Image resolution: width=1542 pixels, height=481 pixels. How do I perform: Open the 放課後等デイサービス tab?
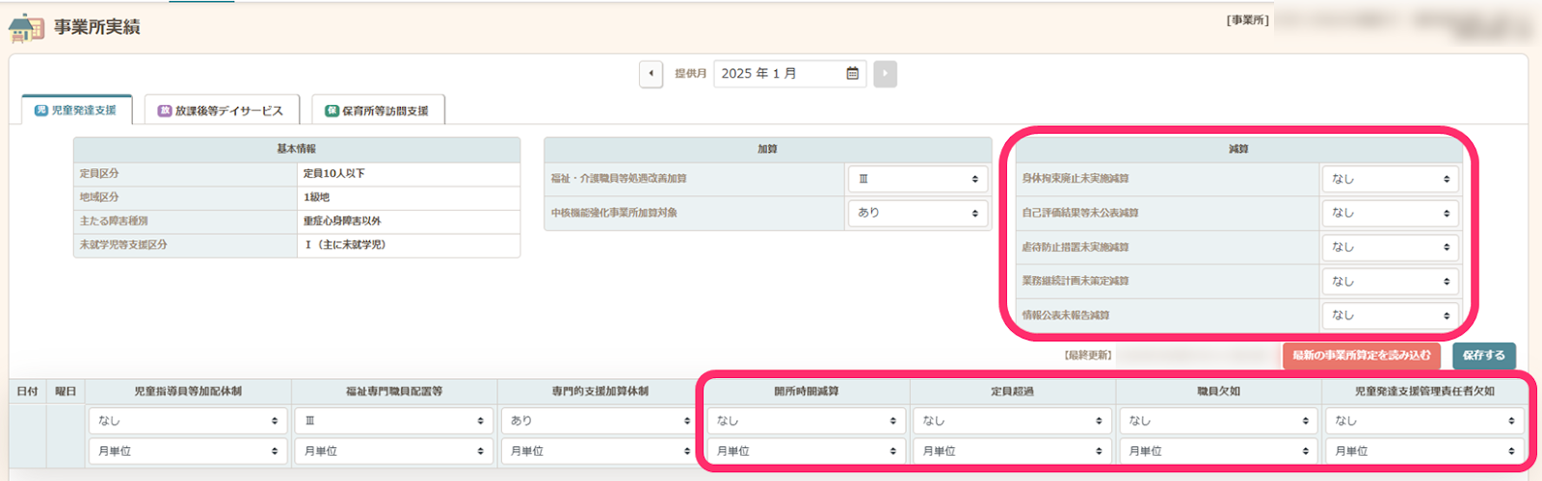pyautogui.click(x=222, y=111)
